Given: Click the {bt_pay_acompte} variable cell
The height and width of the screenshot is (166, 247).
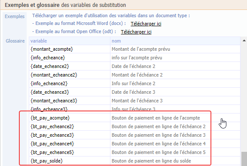Looking at the screenshot, I should [70, 118].
